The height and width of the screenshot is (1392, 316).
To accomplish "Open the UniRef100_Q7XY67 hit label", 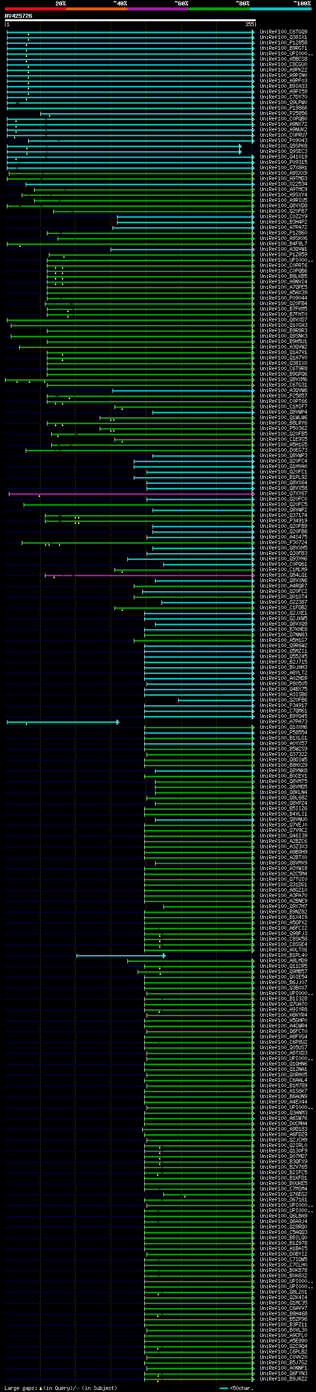I will point(283,493).
